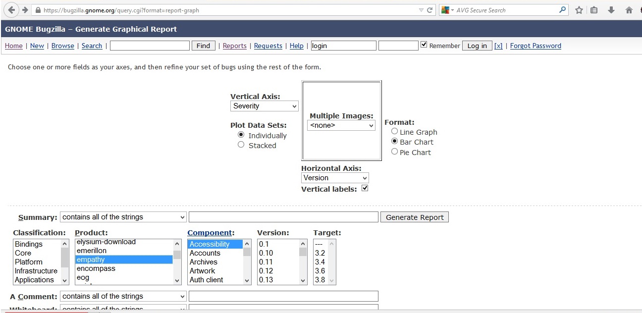Reload the page with the refresh icon
Viewport: 642px width, 313px height.
430,10
